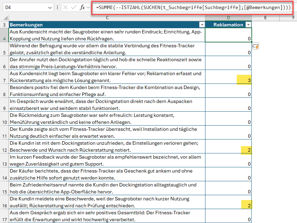This screenshot has height=223, width=297.
Task: Click the fill handle of cell D4
Action: tap(251, 42)
